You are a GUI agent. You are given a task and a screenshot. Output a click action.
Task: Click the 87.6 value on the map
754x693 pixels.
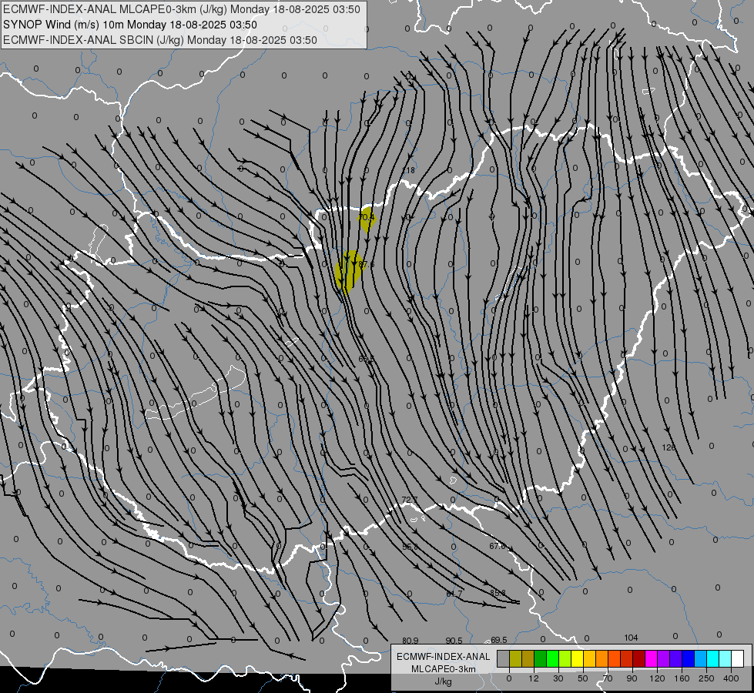pos(366,265)
